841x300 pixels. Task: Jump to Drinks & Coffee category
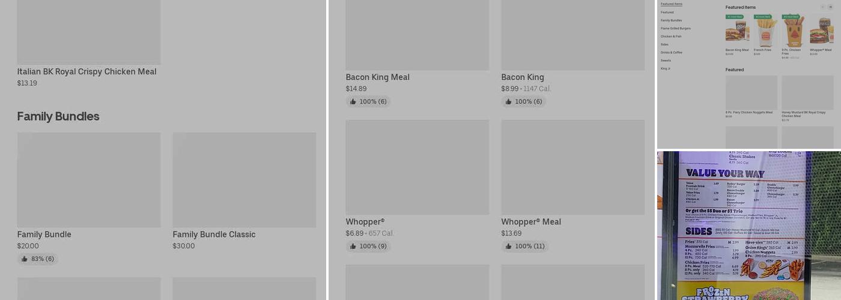pyautogui.click(x=671, y=53)
